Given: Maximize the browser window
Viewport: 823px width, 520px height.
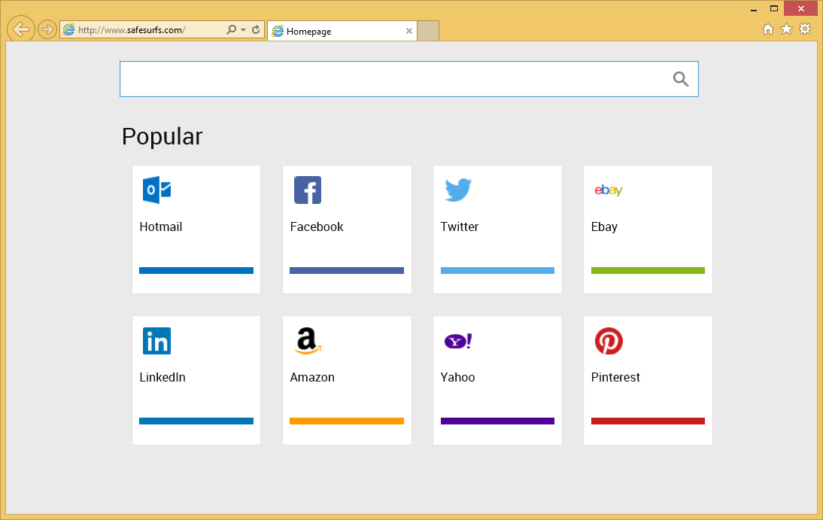Looking at the screenshot, I should [773, 8].
